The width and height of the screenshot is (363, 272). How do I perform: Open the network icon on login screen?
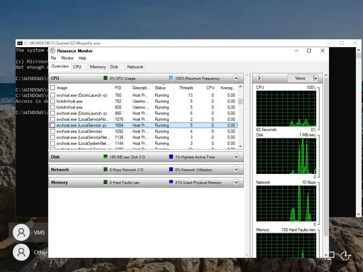coord(331,256)
